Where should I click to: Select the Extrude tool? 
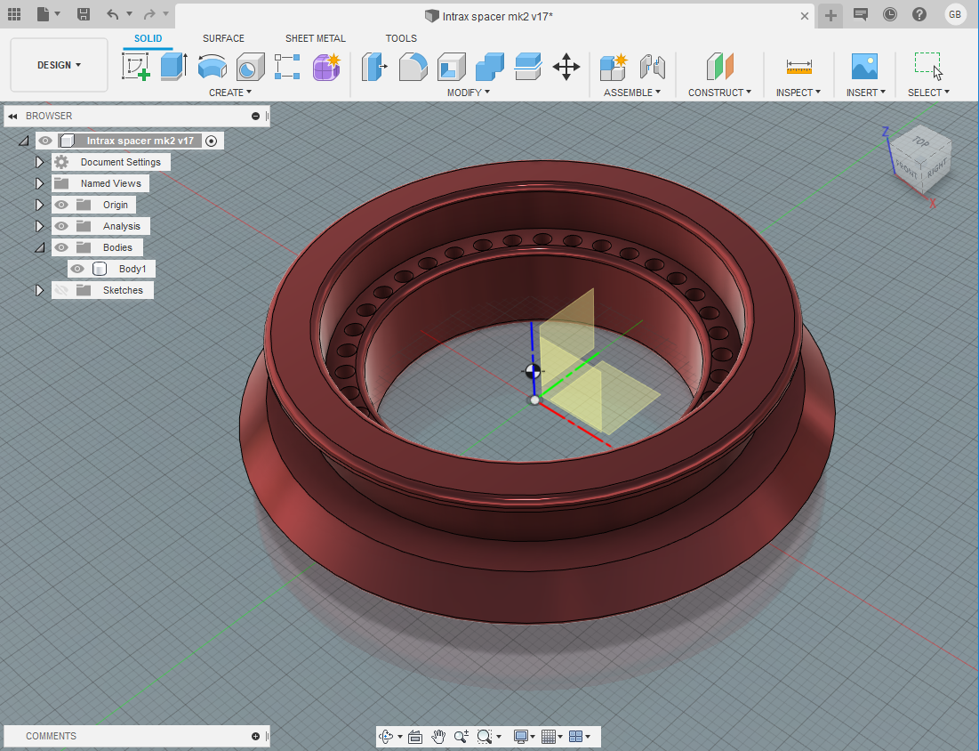(174, 66)
